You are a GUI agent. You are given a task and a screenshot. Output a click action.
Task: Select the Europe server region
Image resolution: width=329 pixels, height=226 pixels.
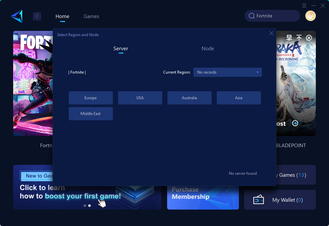pyautogui.click(x=91, y=98)
